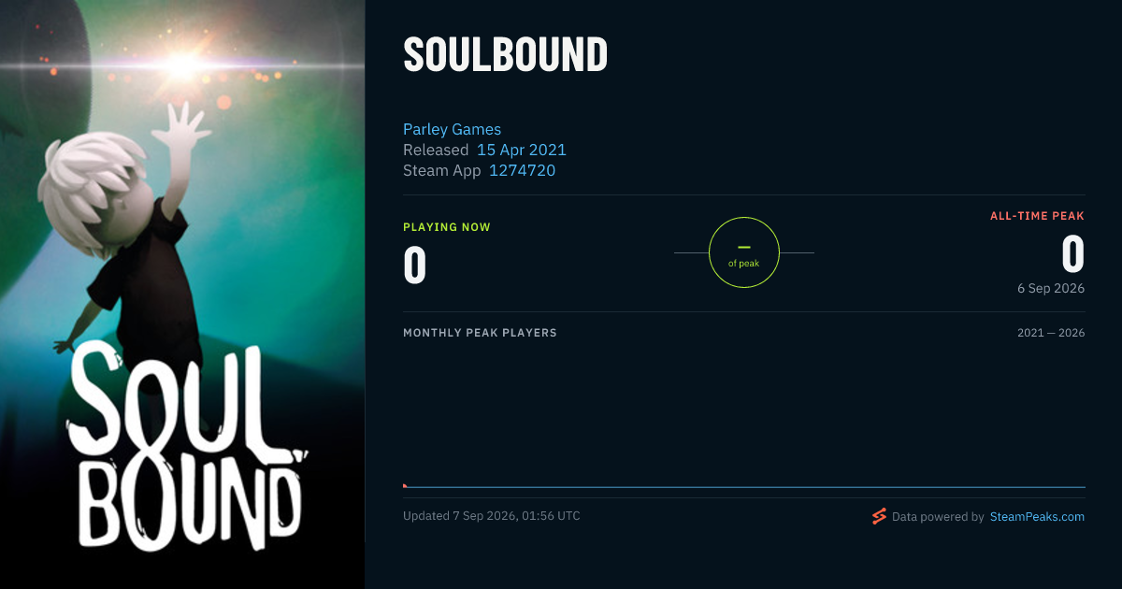Click the green "of peak" circle indicator
The width and height of the screenshot is (1122, 589).
tap(744, 252)
